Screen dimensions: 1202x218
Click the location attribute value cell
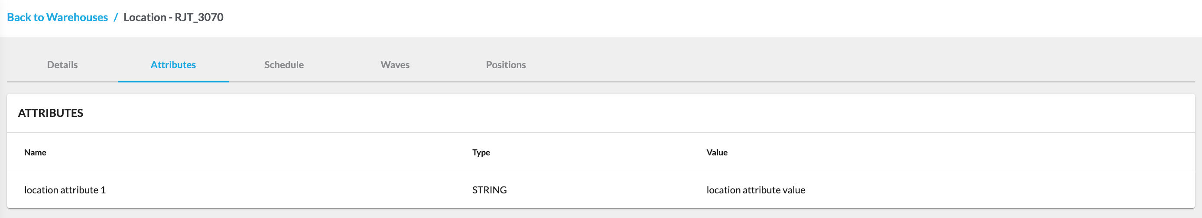755,190
